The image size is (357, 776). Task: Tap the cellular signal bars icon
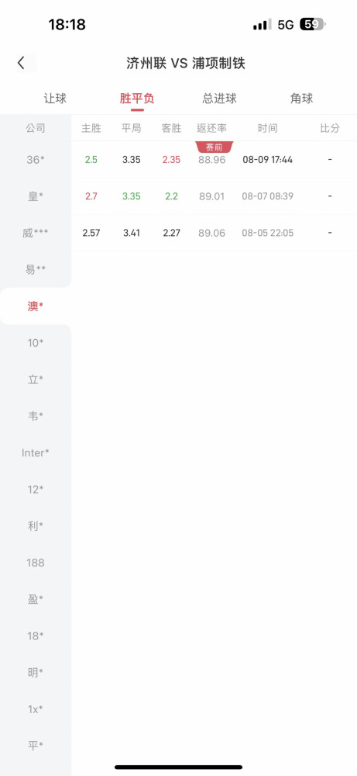click(262, 24)
